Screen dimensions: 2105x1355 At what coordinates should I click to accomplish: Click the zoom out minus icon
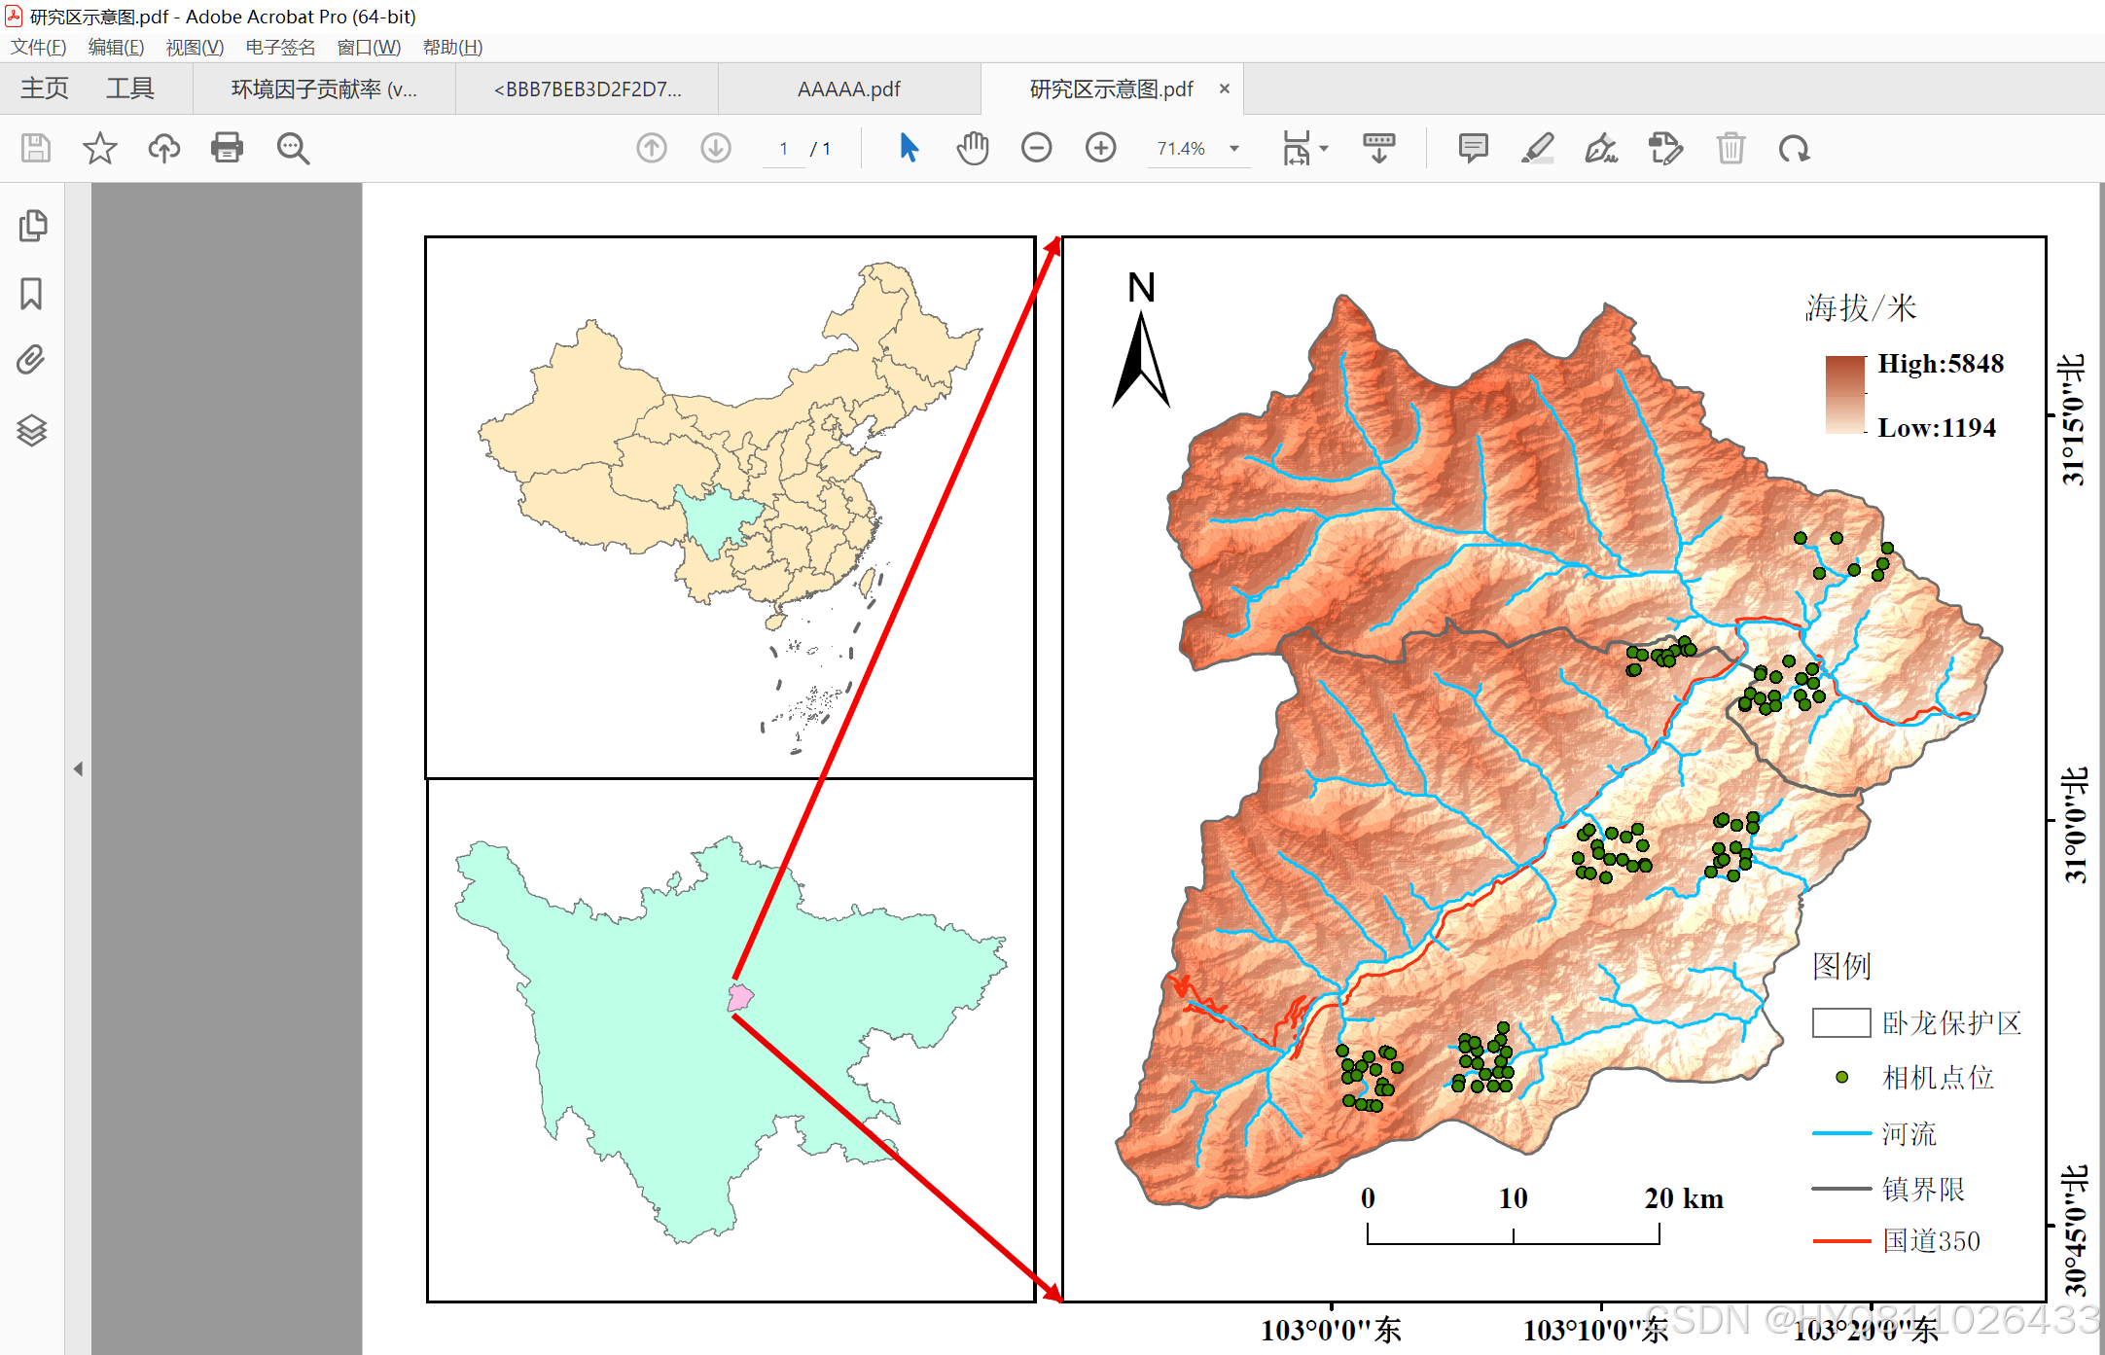tap(1036, 148)
